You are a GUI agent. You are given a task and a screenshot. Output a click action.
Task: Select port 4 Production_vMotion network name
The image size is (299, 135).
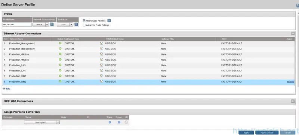click(x=19, y=60)
